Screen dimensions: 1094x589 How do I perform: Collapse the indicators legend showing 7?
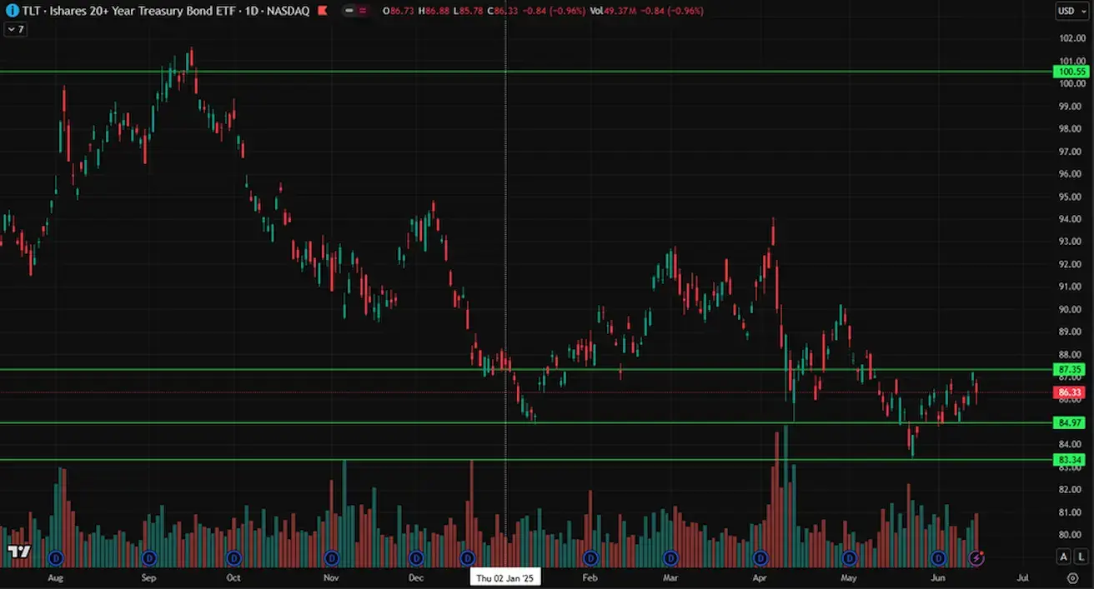15,29
